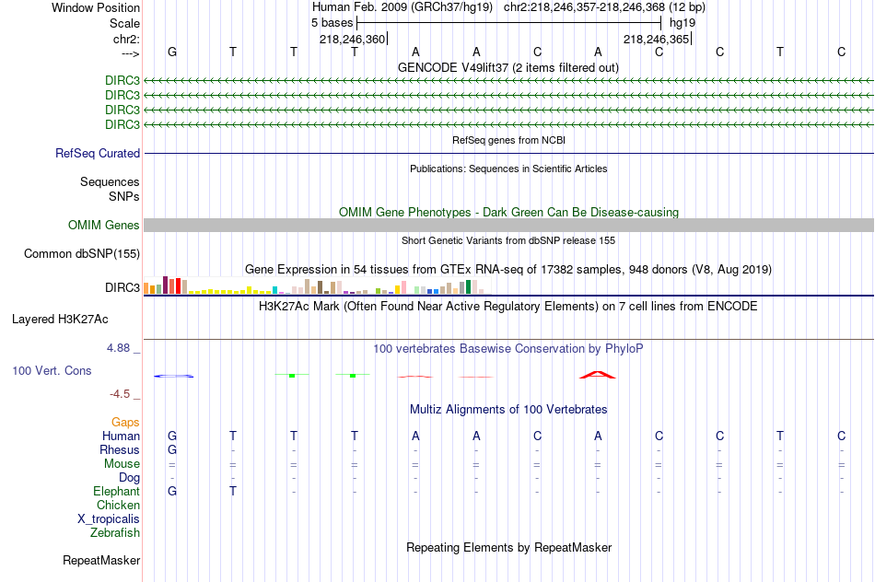875x582 pixels.
Task: Select the Chicken alignment row label
Action: click(x=118, y=506)
